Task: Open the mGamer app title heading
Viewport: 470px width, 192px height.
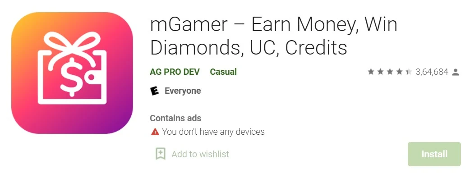Action: [x=274, y=36]
